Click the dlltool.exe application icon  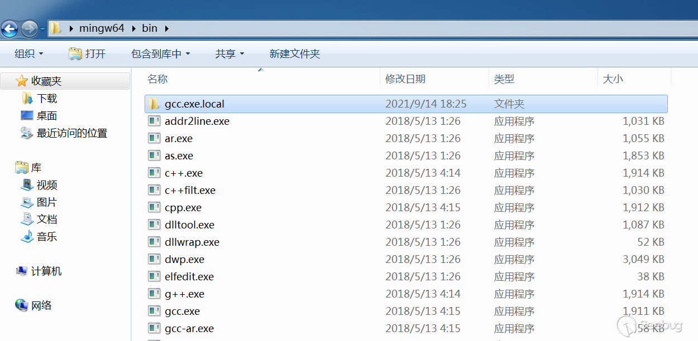[x=154, y=225]
